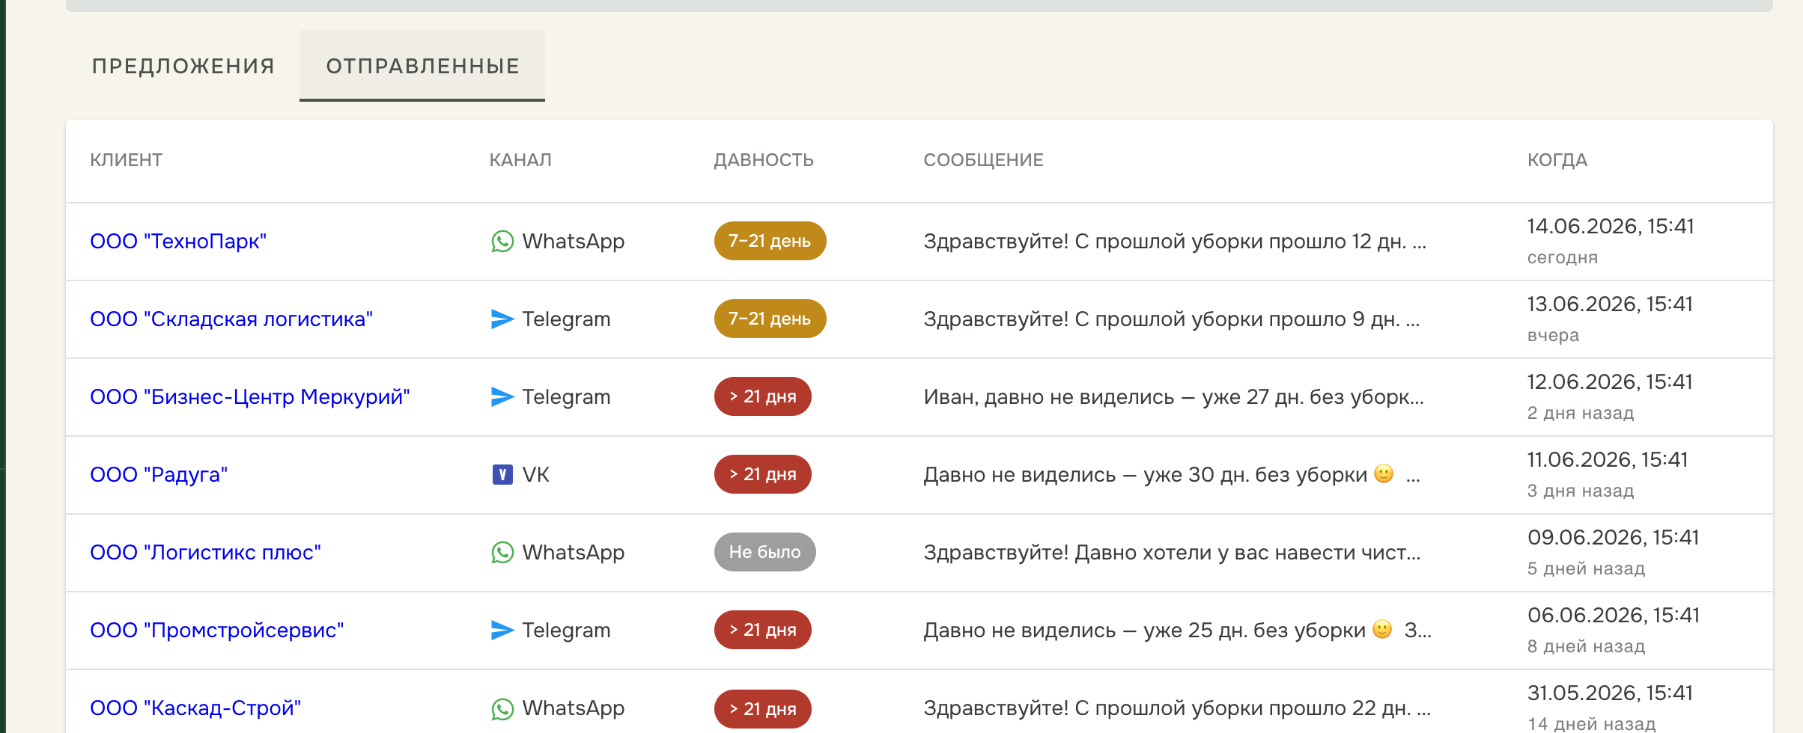The width and height of the screenshot is (1803, 733).
Task: Click the date 06.06.2026, 15:41
Action: pyautogui.click(x=1614, y=616)
